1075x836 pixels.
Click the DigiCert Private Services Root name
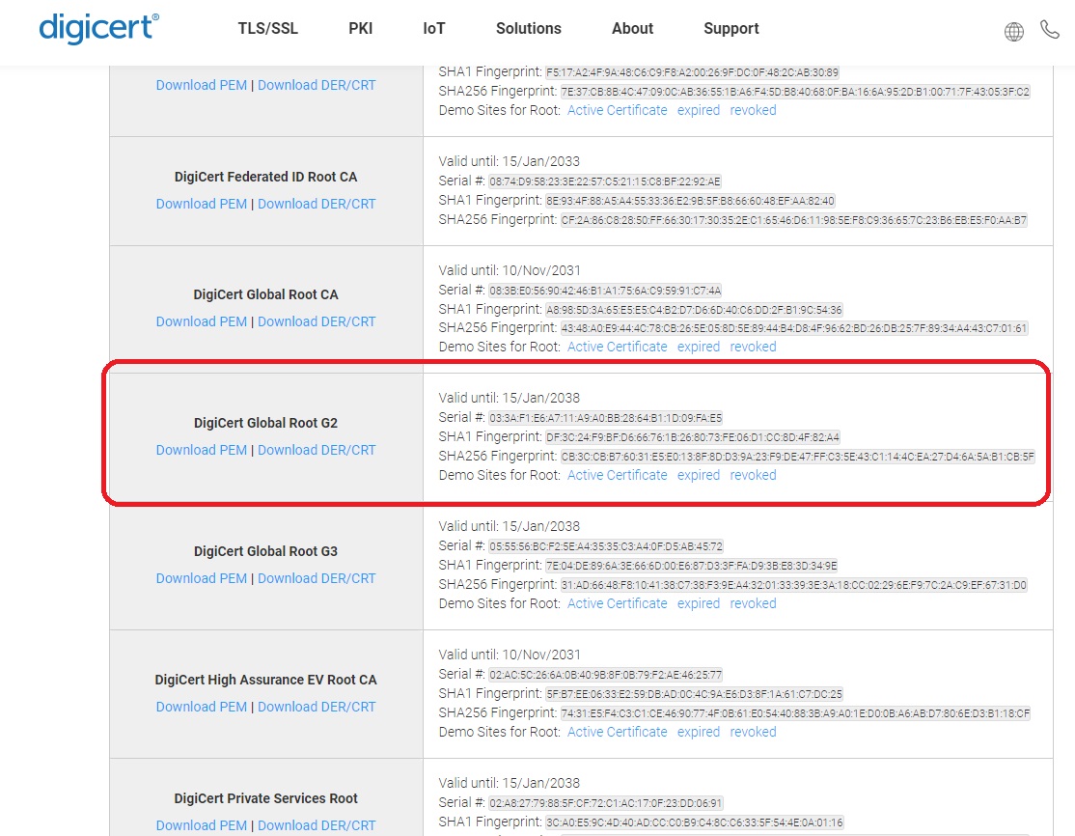pos(266,798)
